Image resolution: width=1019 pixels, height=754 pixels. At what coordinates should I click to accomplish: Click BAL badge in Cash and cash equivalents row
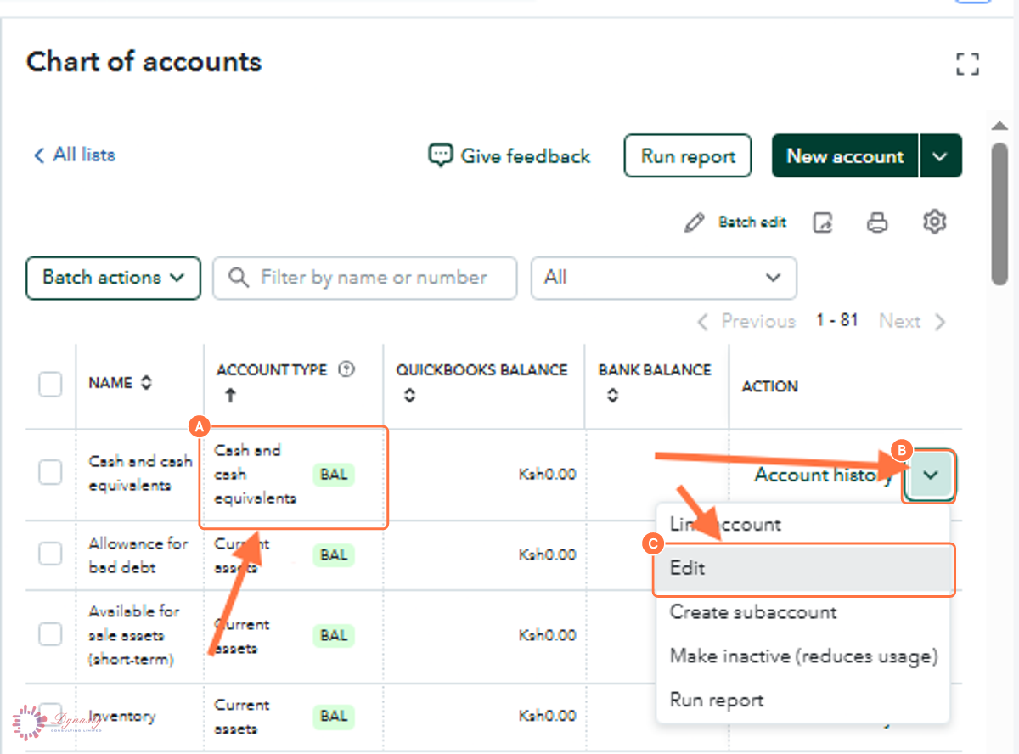[335, 475]
